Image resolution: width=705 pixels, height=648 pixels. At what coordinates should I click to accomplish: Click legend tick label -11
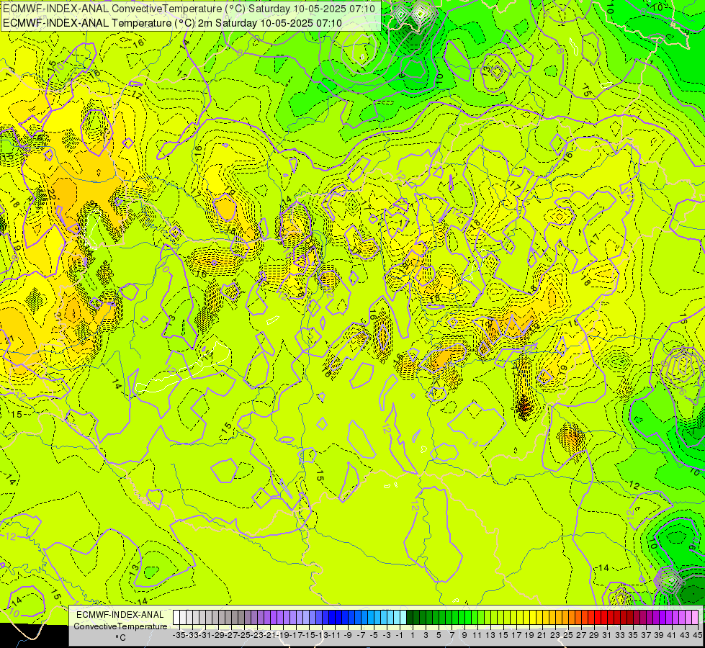point(335,635)
